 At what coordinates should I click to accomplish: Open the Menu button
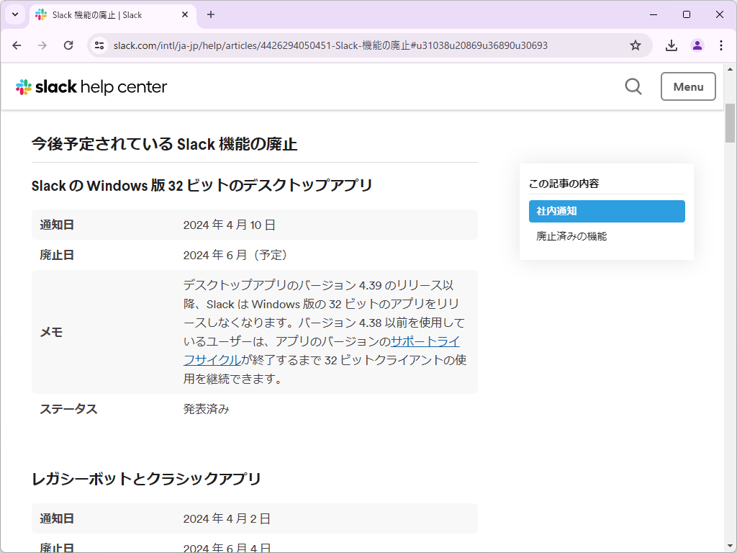click(x=688, y=86)
